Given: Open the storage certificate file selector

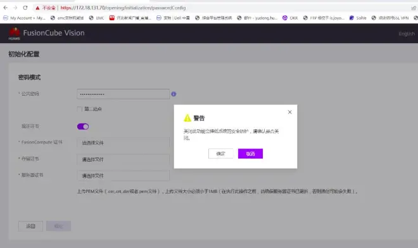Looking at the screenshot, I should [x=123, y=159].
